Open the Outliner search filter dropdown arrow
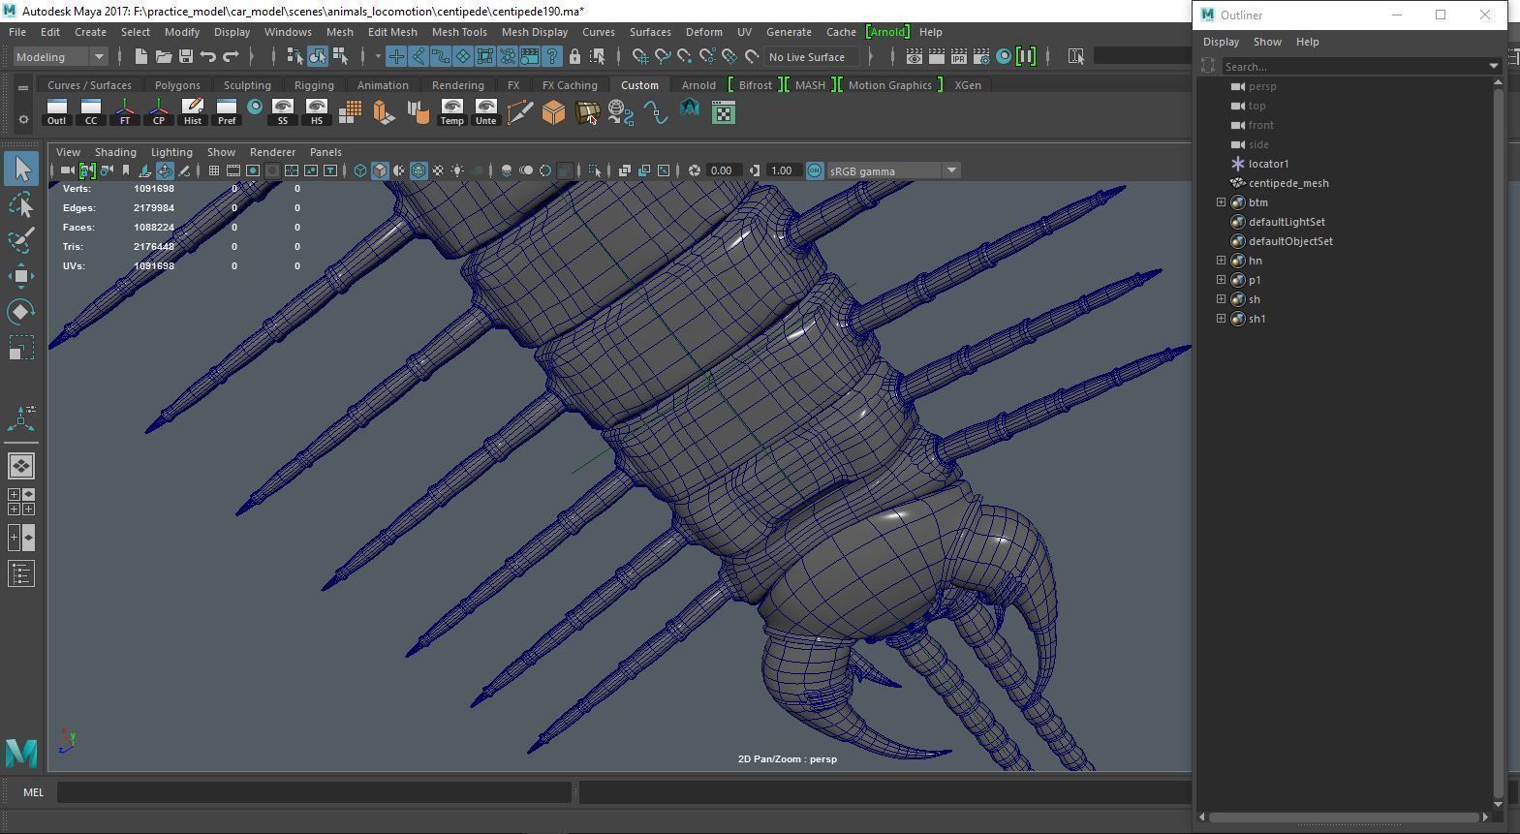Image resolution: width=1520 pixels, height=834 pixels. [x=1493, y=66]
